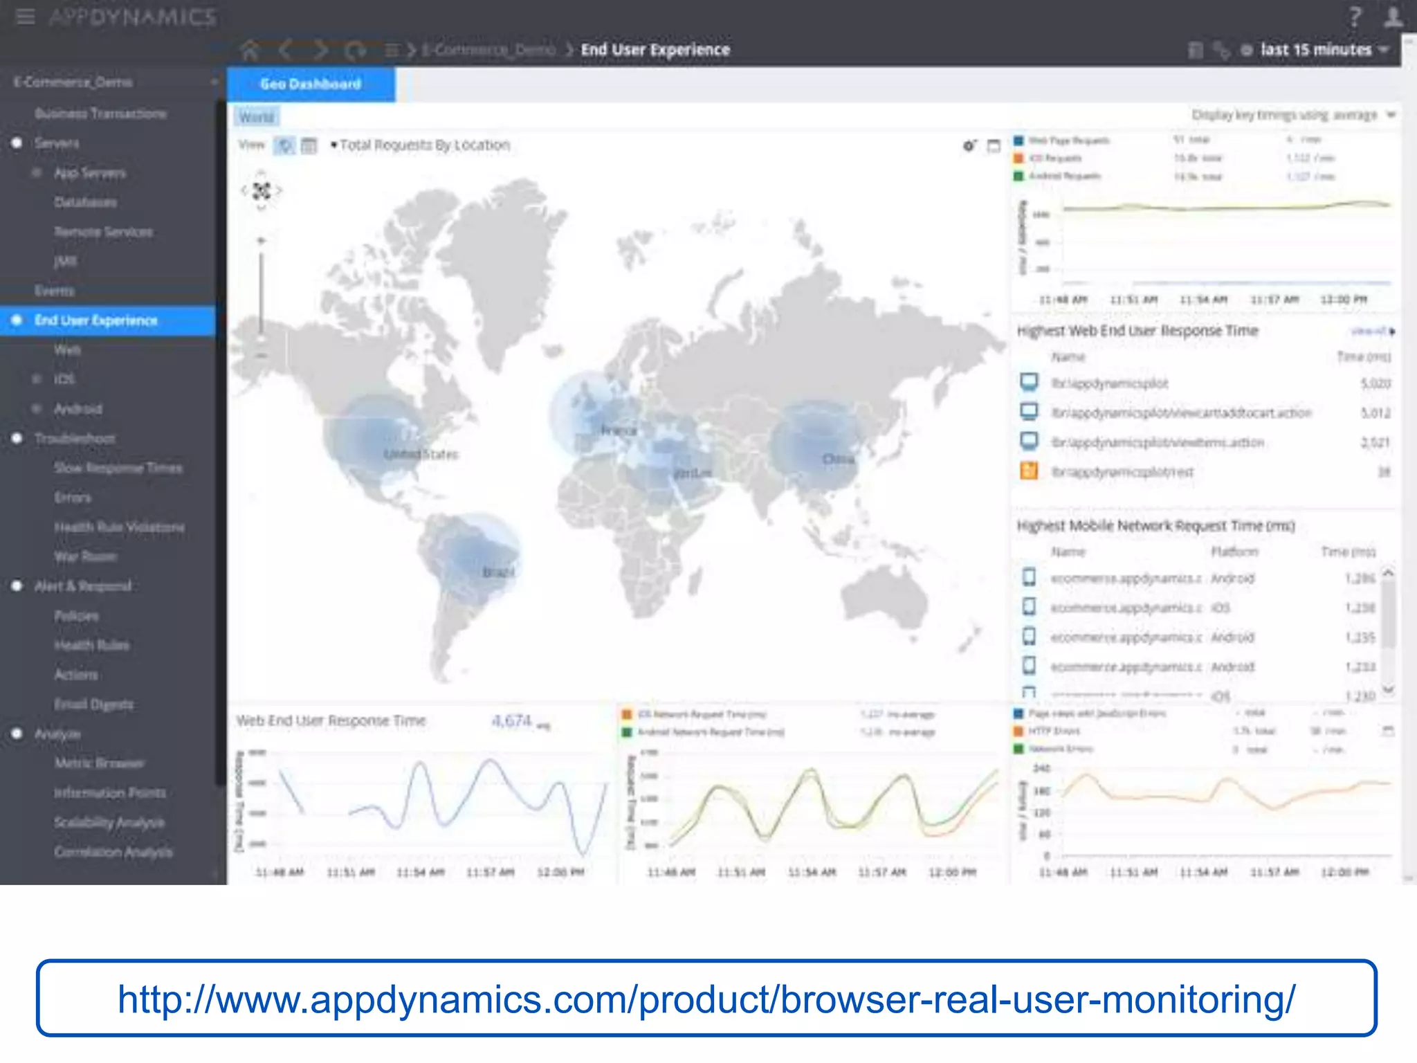Open the Total Requests By Location dropdown

420,145
